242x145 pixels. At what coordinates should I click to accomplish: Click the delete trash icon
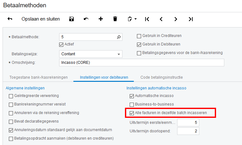[x=115, y=19]
